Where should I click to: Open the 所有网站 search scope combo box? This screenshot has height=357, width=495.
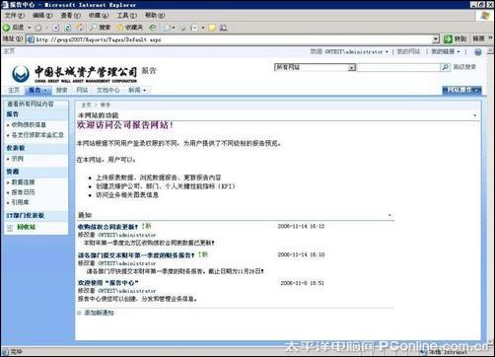(315, 67)
